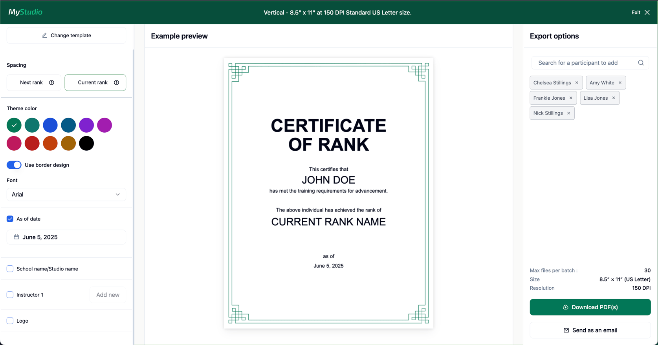
Task: Click Send as an email button
Action: 590,330
